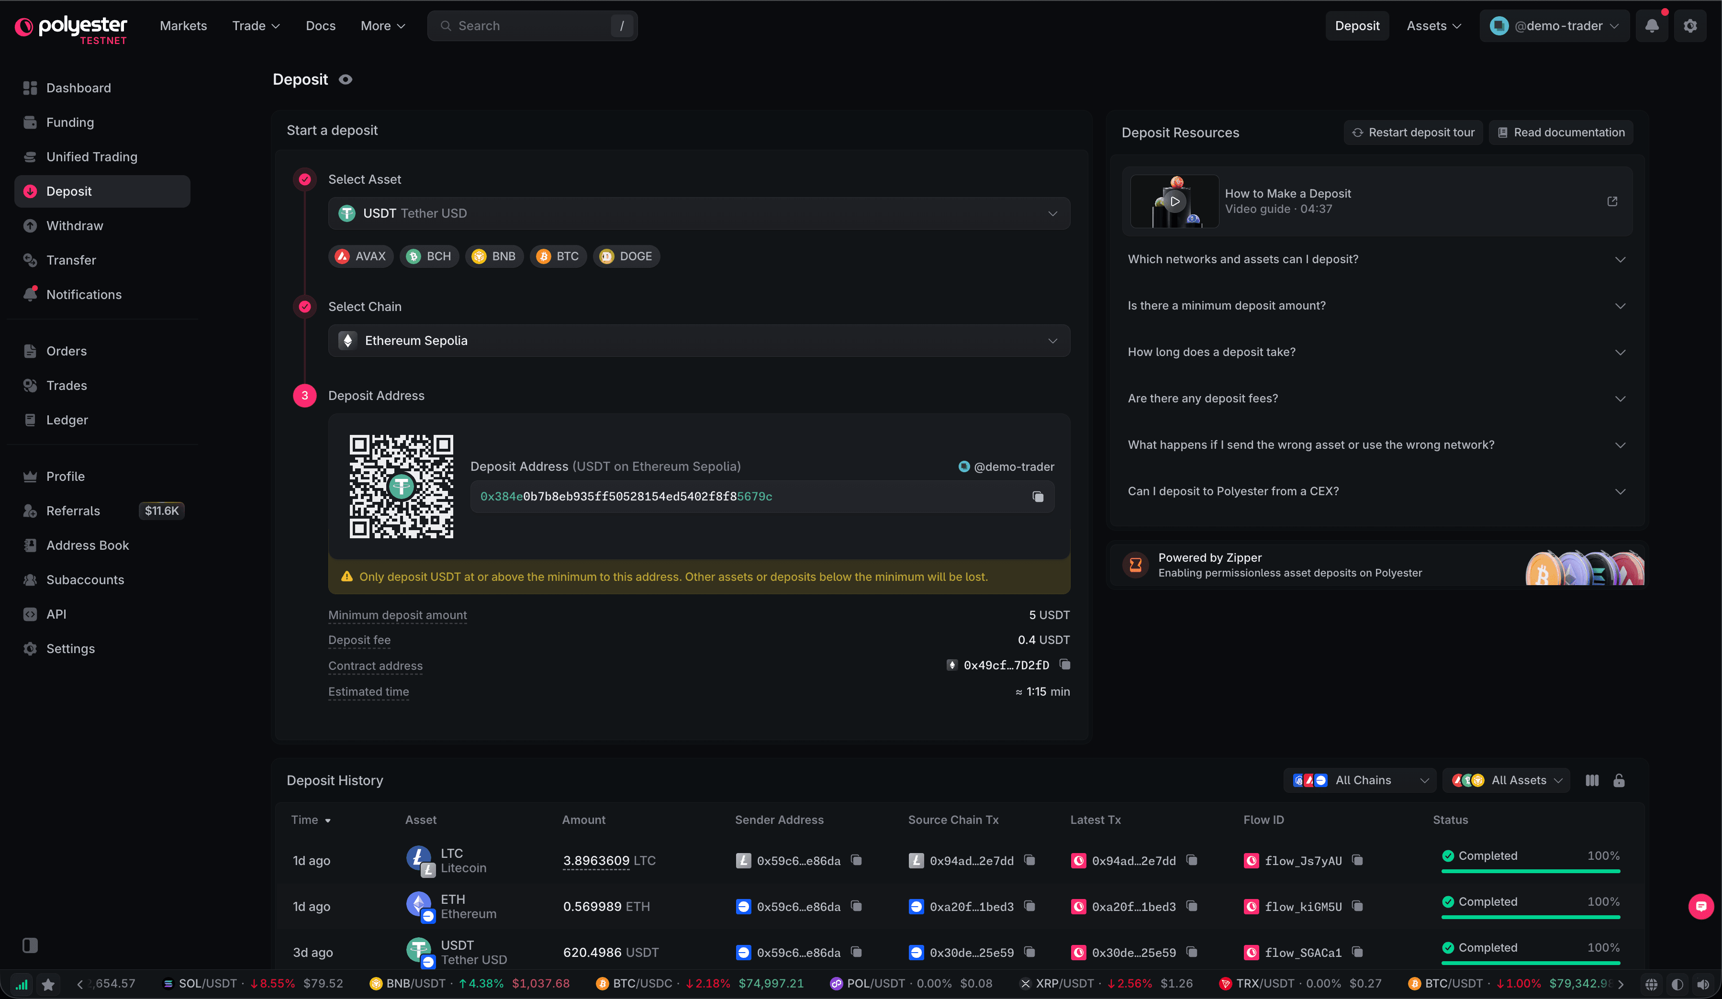The height and width of the screenshot is (999, 1722).
Task: Play the How to Make a Deposit video
Action: (1174, 201)
